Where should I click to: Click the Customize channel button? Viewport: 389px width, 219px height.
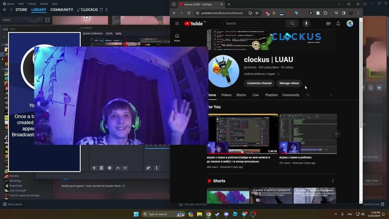point(259,83)
